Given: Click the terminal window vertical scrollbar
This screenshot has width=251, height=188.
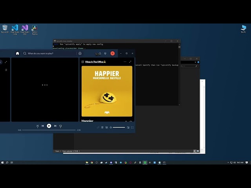Looking at the screenshot, I should click(179, 74).
